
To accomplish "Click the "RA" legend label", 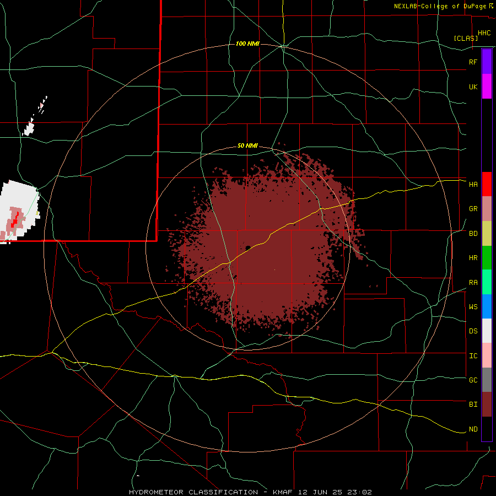I will coord(473,283).
